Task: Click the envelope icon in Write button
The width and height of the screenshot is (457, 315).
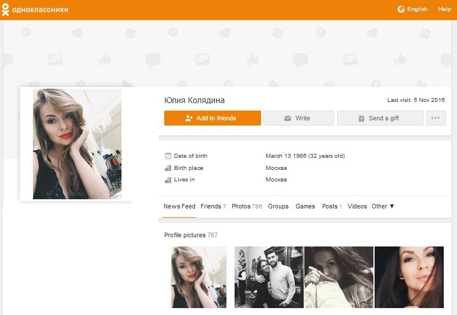Action: (x=288, y=118)
